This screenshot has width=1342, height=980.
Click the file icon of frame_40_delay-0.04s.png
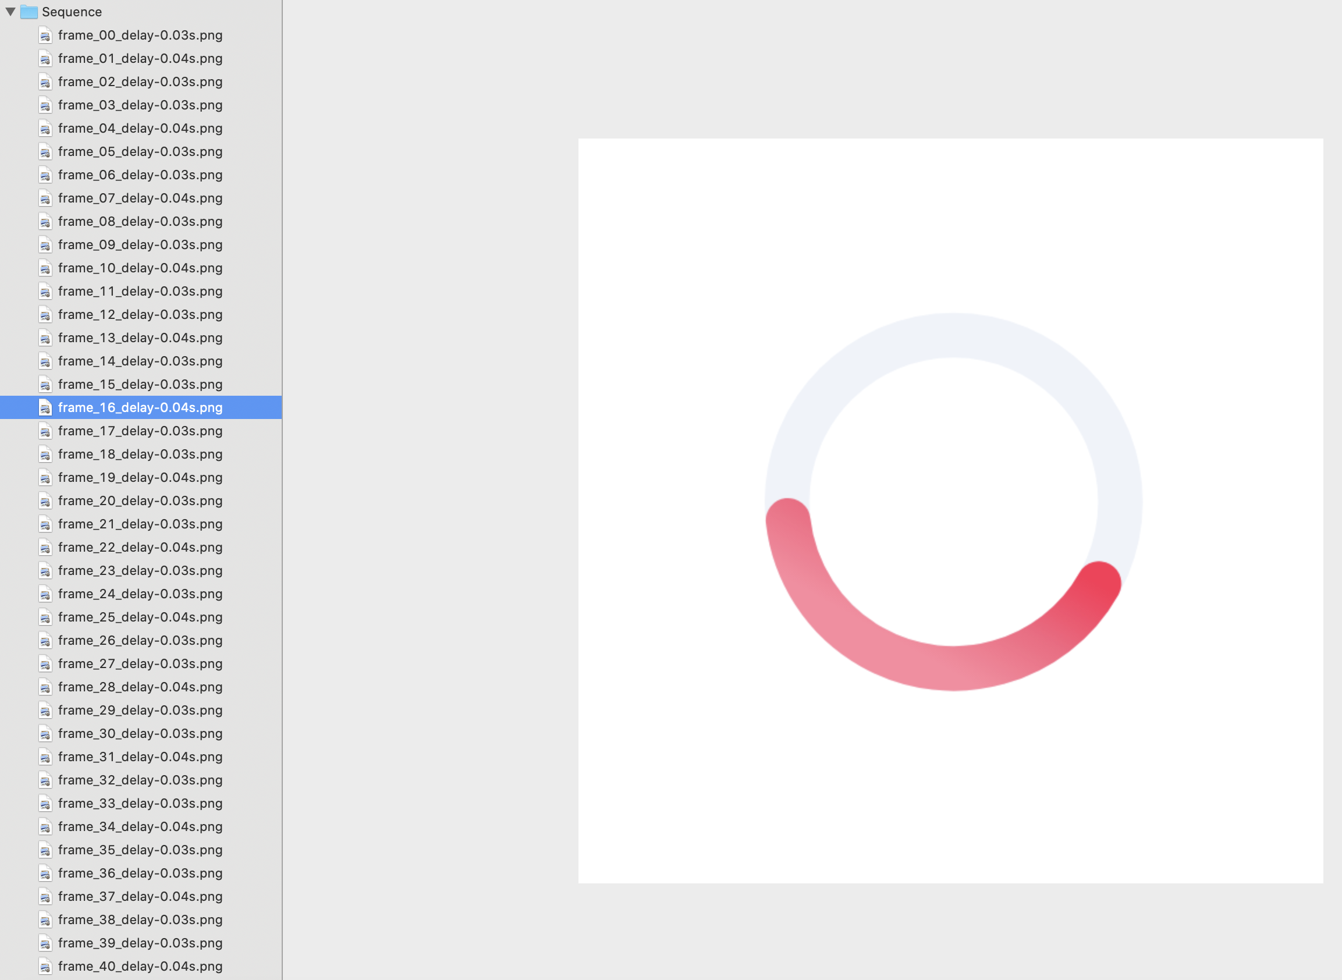tap(45, 967)
